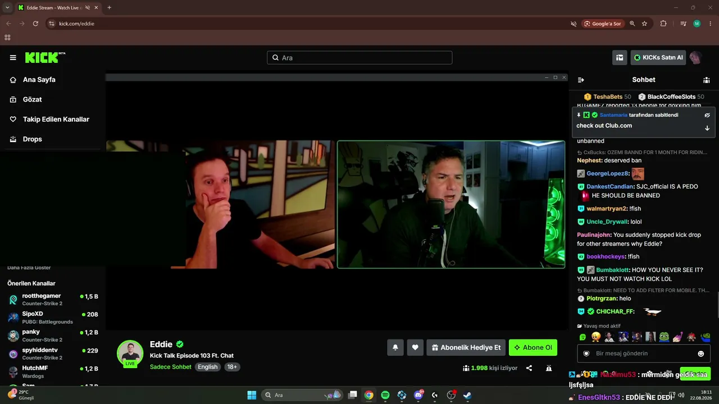Open Discord from the taskbar
This screenshot has height=404, width=719.
tap(418, 395)
